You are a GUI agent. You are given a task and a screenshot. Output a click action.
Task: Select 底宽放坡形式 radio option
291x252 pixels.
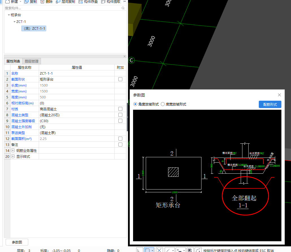[x=163, y=104]
